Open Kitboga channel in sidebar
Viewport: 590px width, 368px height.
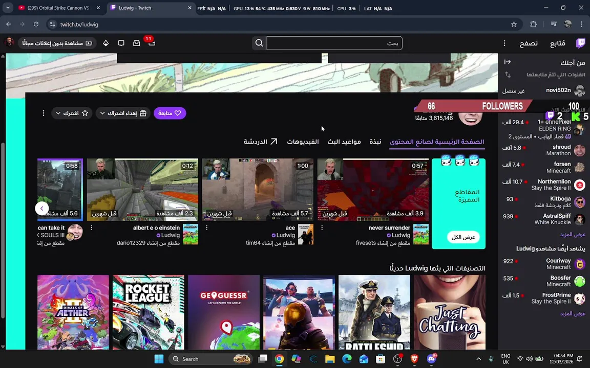544,202
